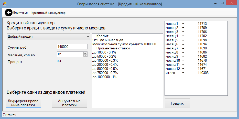
Task: Maximize the Скоринговая система window
Action: [x=222, y=3]
